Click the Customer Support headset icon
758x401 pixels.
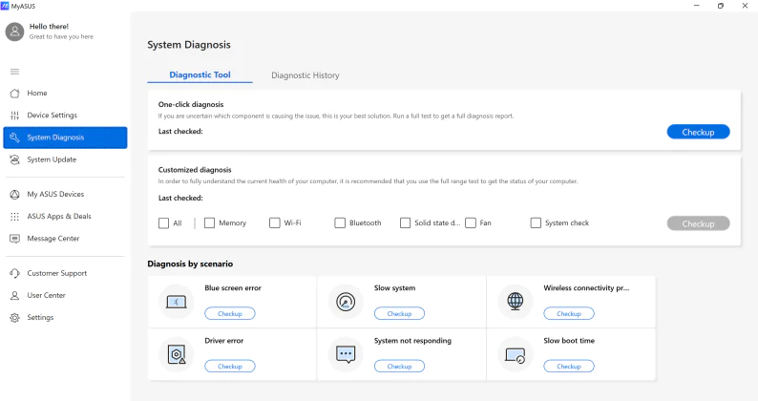(x=15, y=273)
